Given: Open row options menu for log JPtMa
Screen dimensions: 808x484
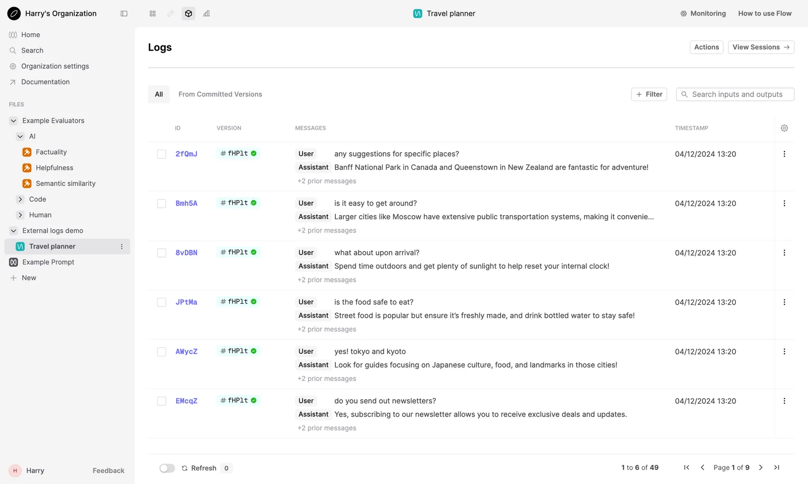Looking at the screenshot, I should pos(784,302).
